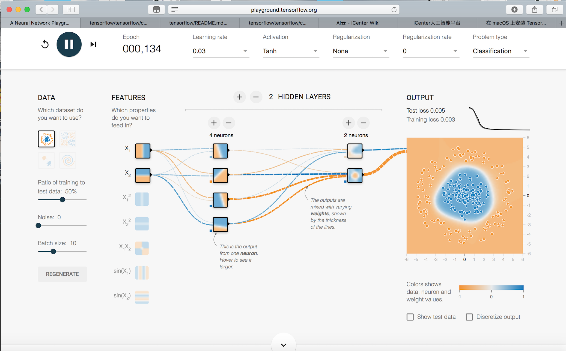This screenshot has height=351, width=566.
Task: Remove a neuron from the 2-neuron layer
Action: (363, 123)
